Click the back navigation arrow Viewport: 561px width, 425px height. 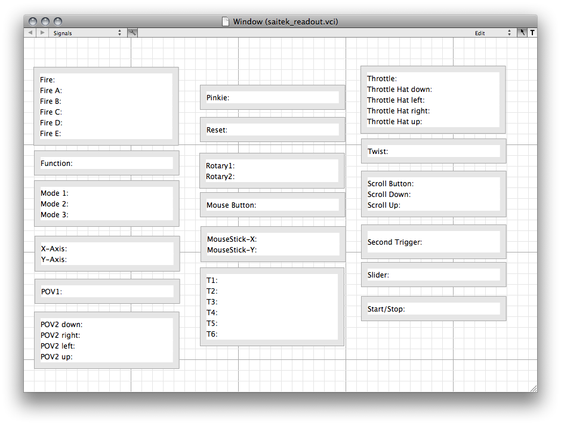click(x=30, y=33)
